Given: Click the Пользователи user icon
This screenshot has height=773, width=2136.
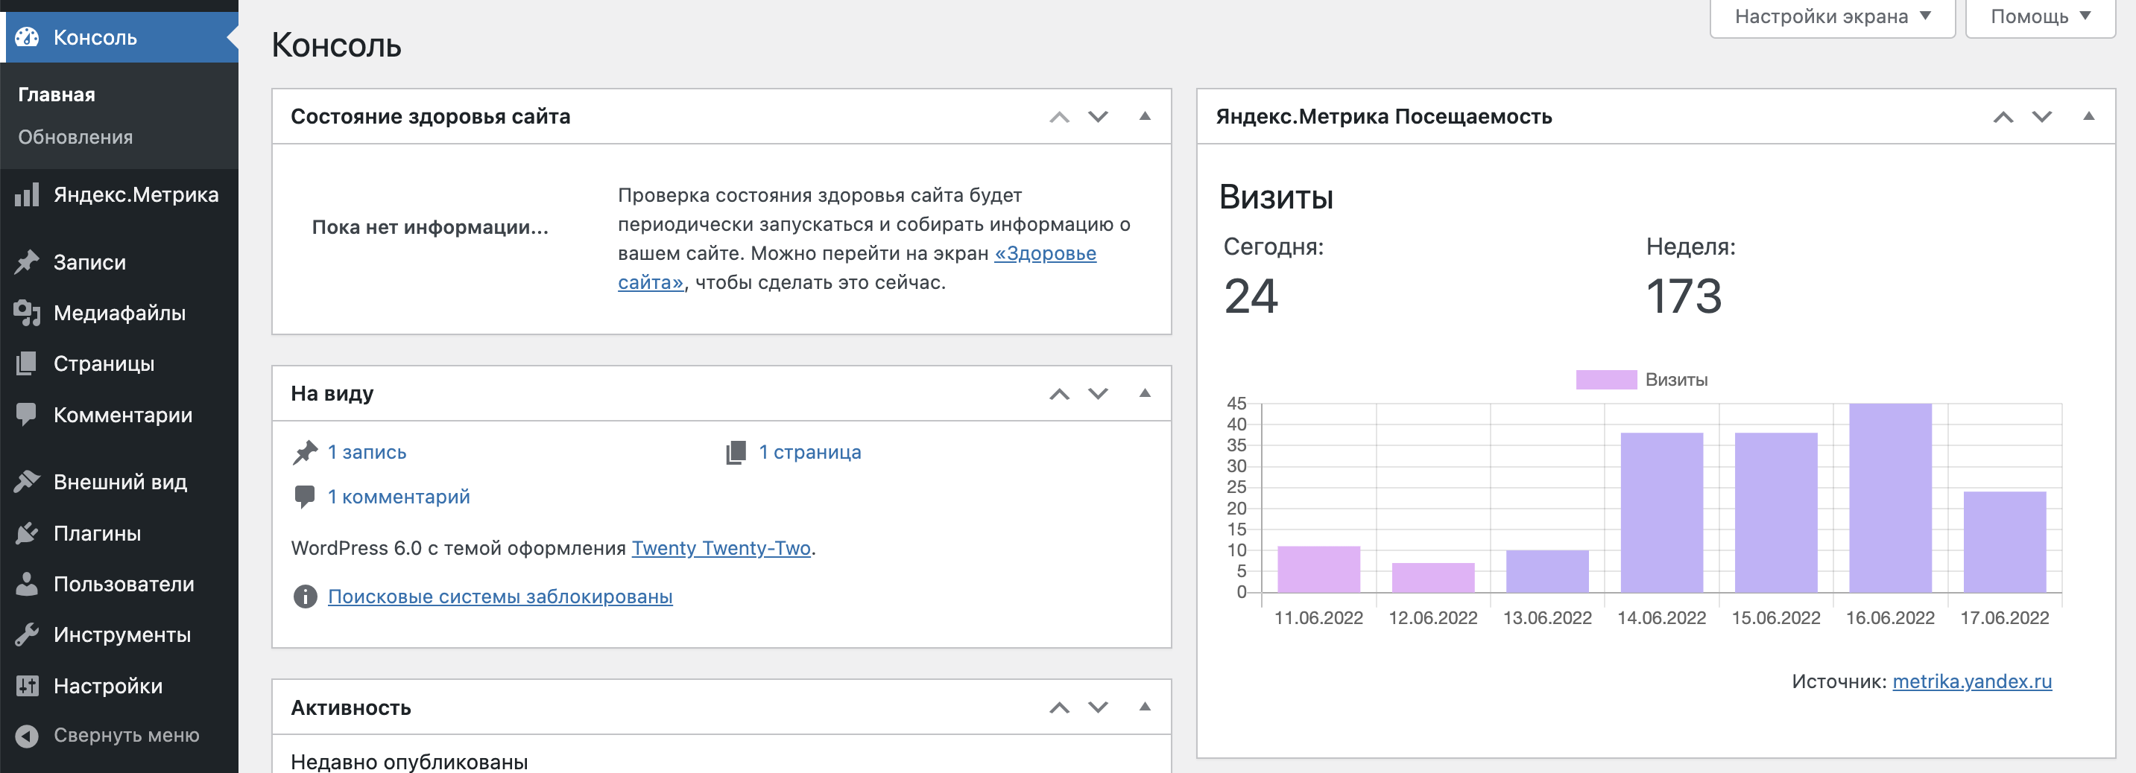Looking at the screenshot, I should point(27,584).
